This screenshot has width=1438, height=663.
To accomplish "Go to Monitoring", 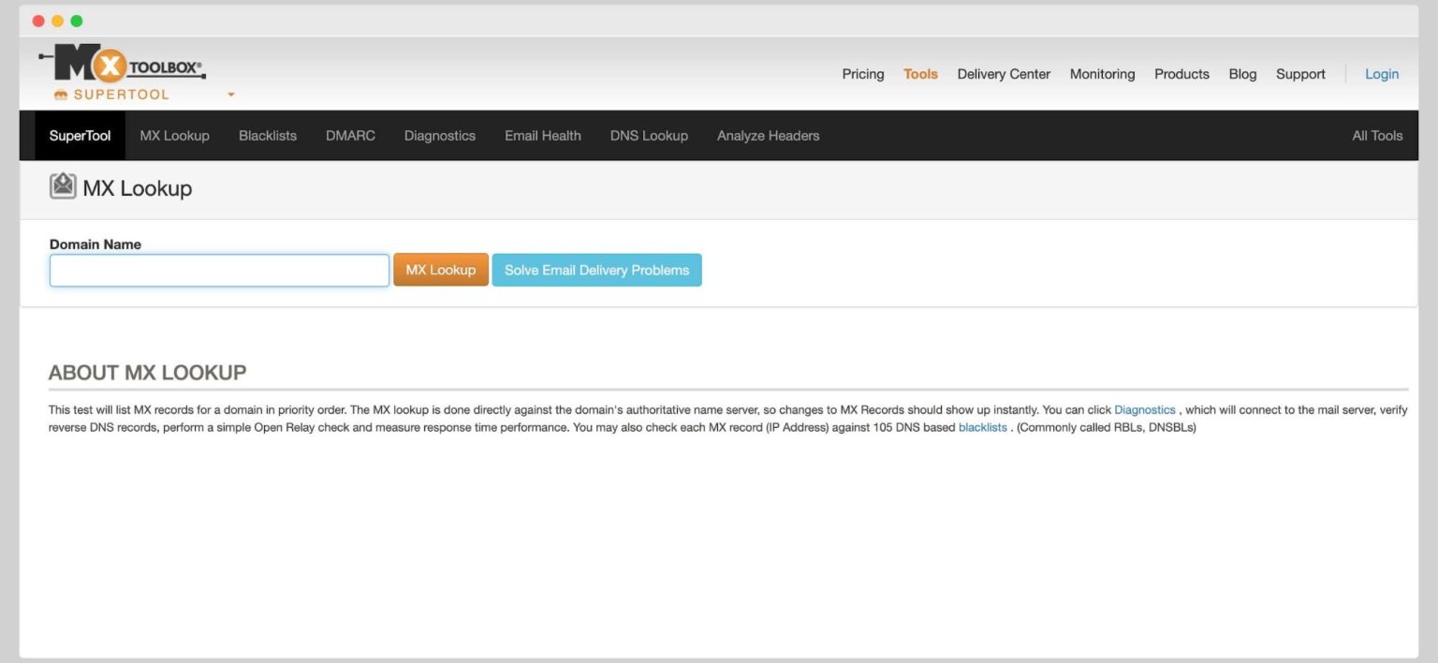I will pyautogui.click(x=1101, y=74).
